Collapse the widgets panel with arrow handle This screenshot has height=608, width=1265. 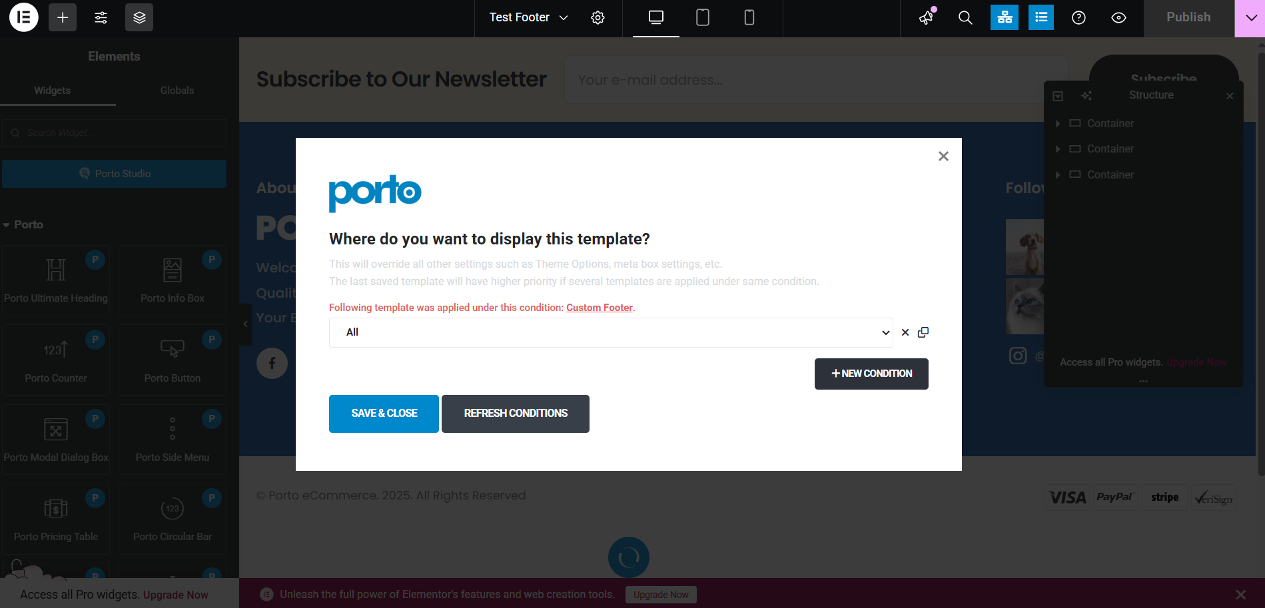pyautogui.click(x=245, y=324)
